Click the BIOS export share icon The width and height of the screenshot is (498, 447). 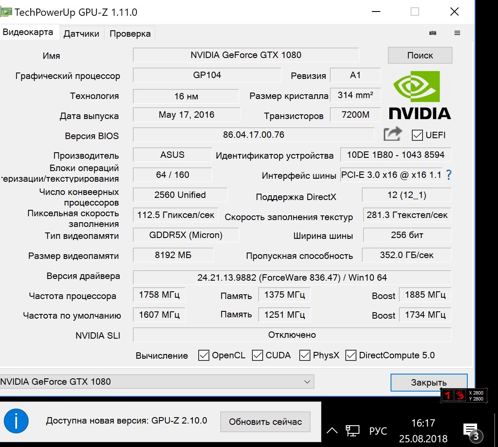coord(393,134)
